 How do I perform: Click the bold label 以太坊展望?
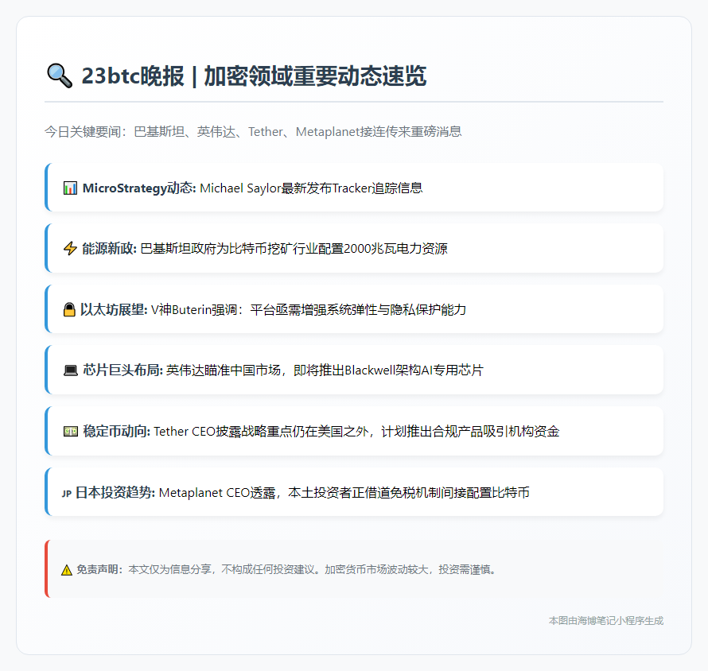coord(114,309)
